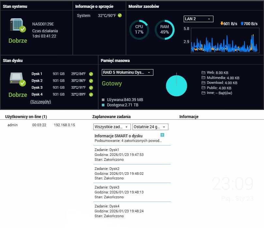Click the Monitor zasobów panel header
This screenshot has height=228, width=264.
click(x=144, y=7)
